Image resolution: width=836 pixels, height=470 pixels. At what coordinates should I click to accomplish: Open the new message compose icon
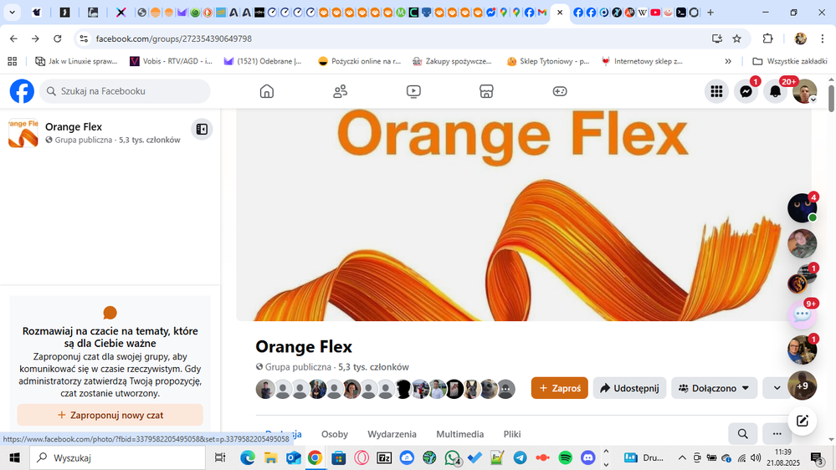pyautogui.click(x=803, y=421)
